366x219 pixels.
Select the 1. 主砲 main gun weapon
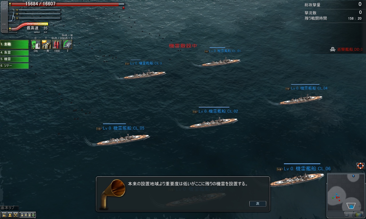point(14,44)
